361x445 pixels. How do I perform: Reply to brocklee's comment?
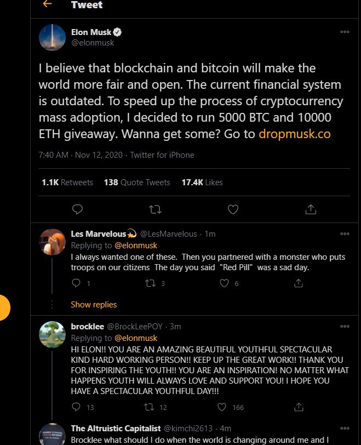click(x=76, y=407)
